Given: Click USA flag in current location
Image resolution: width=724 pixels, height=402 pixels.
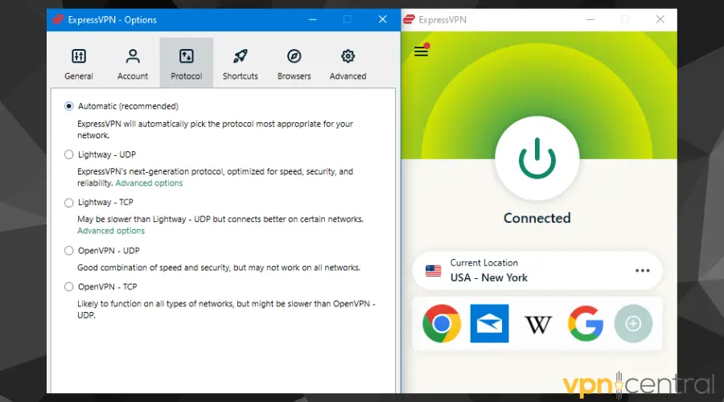Looking at the screenshot, I should (433, 271).
